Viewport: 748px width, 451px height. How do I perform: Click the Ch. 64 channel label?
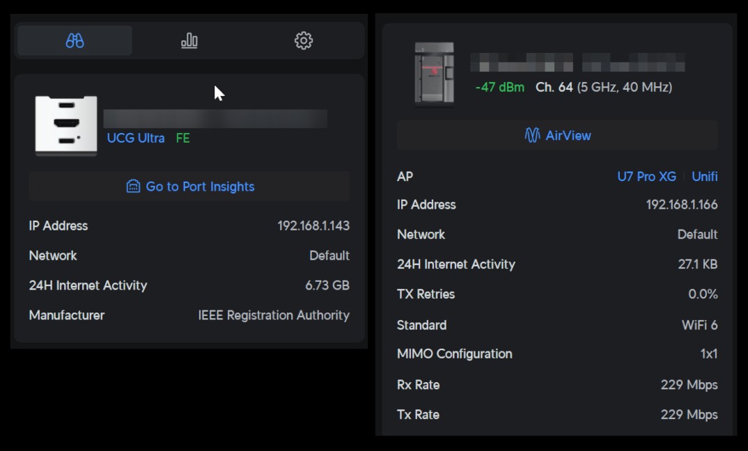coord(554,88)
